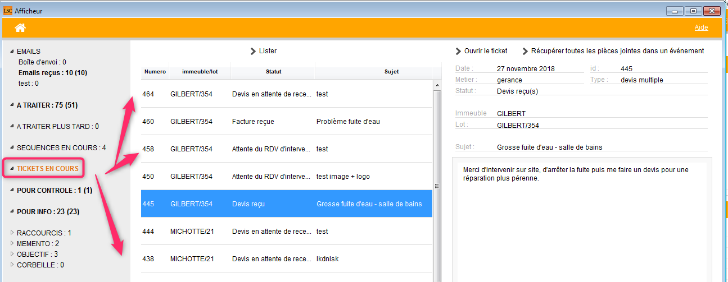Click chevron icon beside Ouvrir le ticket
Screen dimensions: 728x282
(458, 51)
